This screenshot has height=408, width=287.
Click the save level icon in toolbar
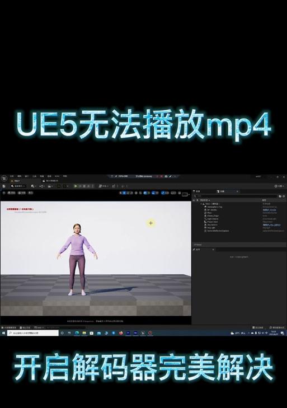tap(4, 186)
